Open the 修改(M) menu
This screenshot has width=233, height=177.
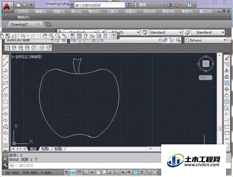click(168, 11)
